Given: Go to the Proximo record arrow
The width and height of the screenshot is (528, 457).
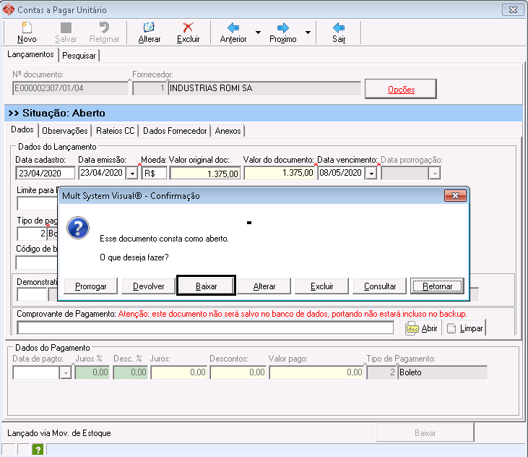Looking at the screenshot, I should pos(282,28).
